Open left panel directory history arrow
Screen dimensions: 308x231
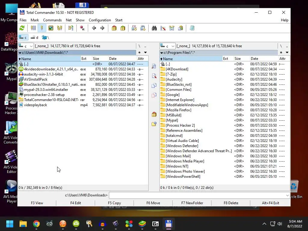145,52
